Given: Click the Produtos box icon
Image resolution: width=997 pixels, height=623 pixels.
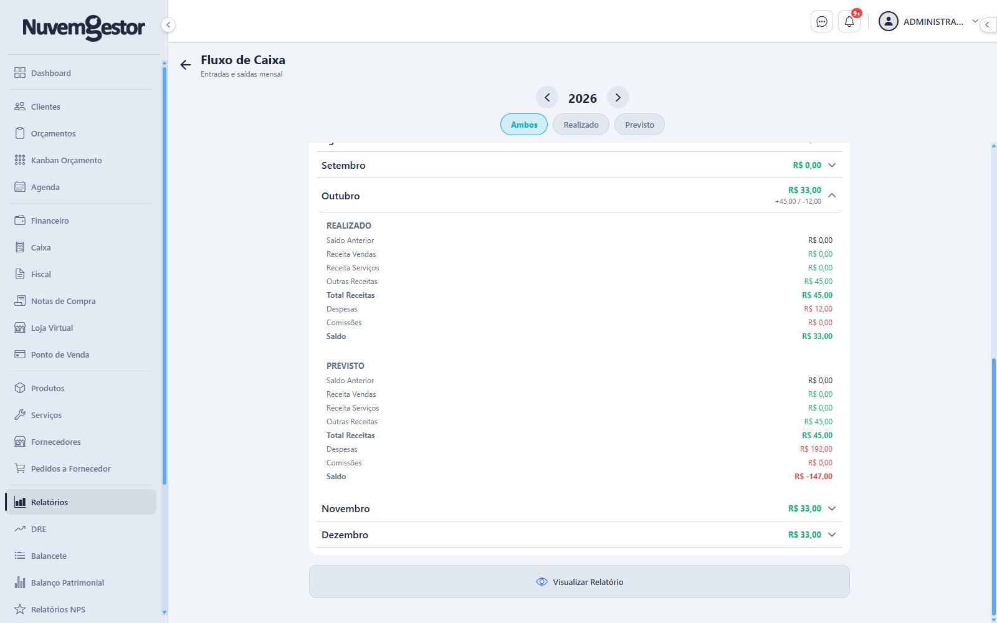Looking at the screenshot, I should [x=20, y=388].
